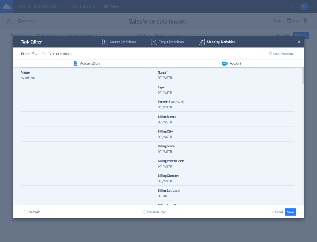317x242 pixels.
Task: Click the Salesforce data import title
Action: coord(158,21)
